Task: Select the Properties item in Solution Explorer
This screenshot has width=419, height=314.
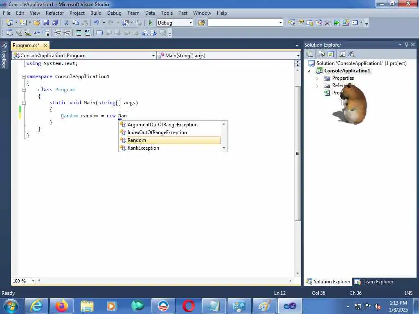Action: tap(343, 78)
